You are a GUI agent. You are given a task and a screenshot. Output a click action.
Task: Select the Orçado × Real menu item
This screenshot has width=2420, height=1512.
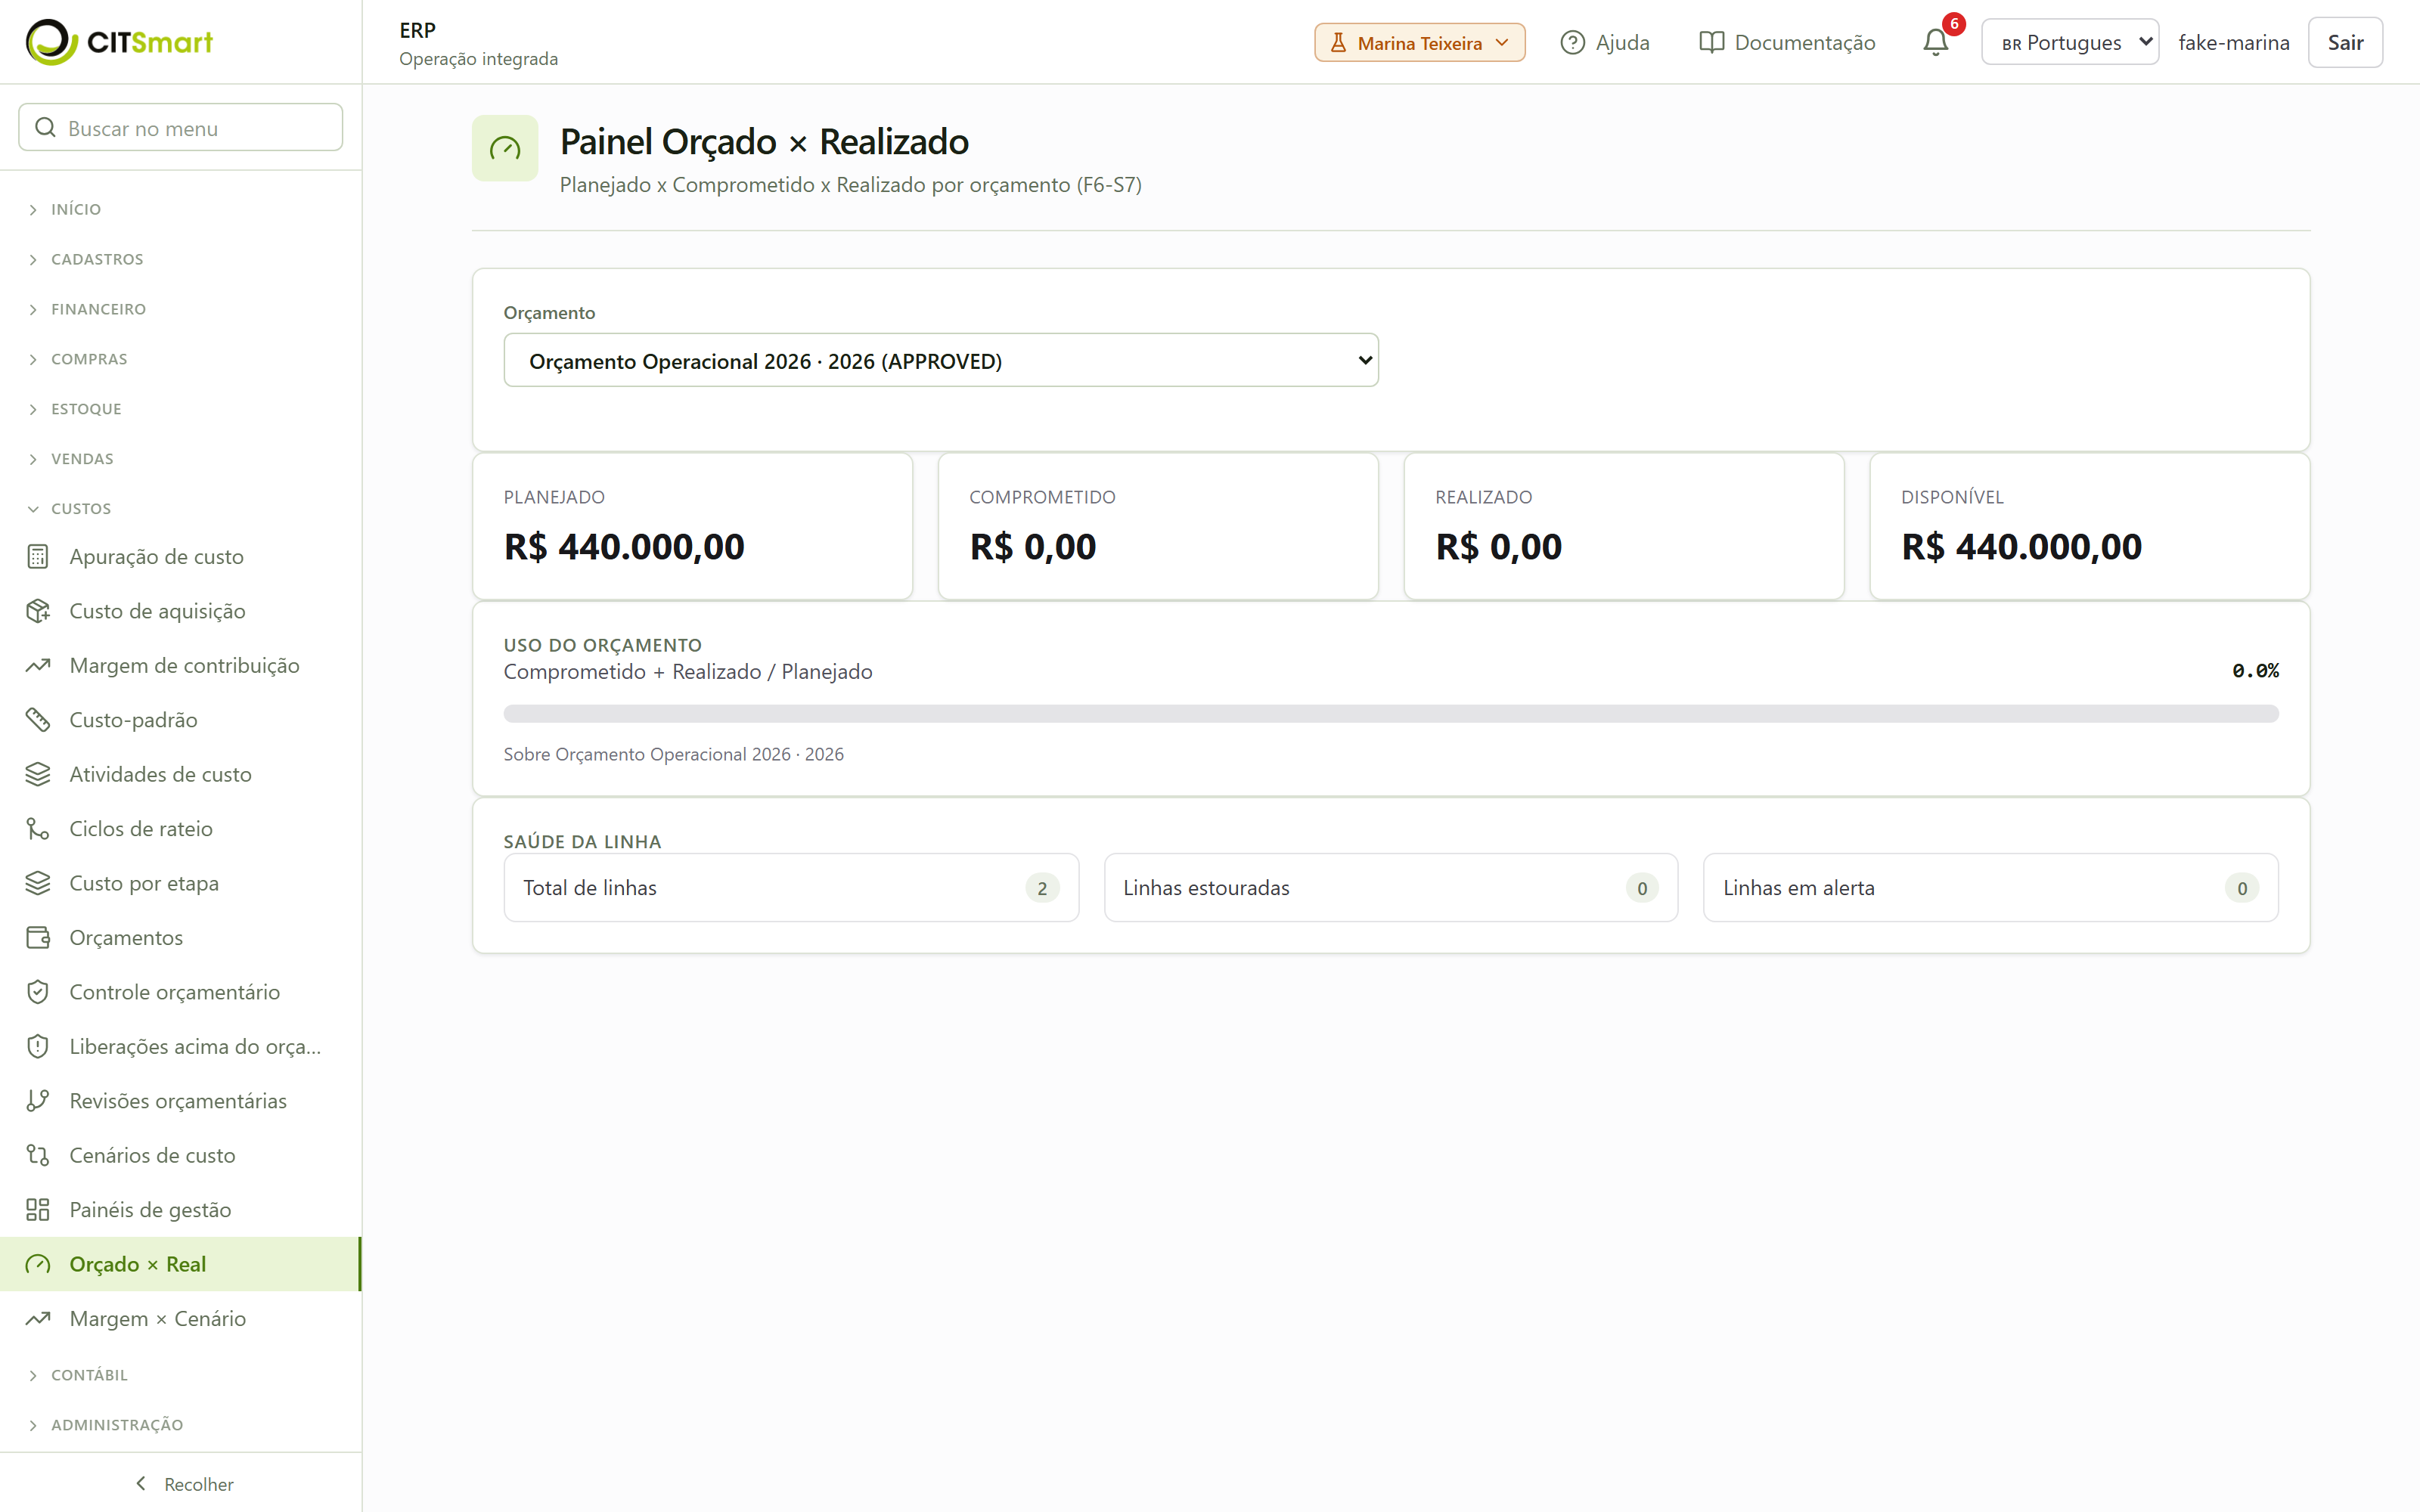(180, 1264)
